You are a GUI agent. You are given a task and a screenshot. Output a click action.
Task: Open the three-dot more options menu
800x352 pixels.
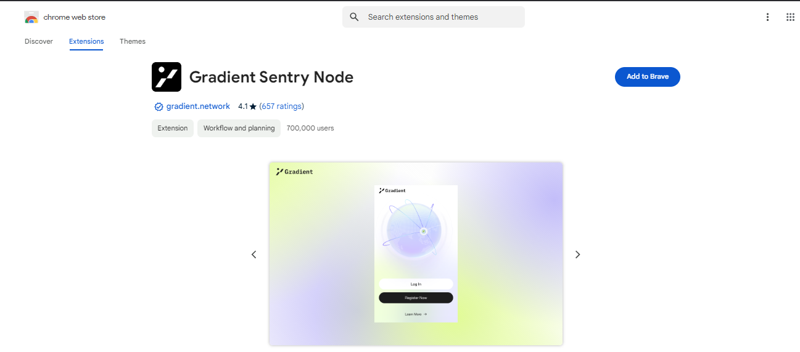767,17
